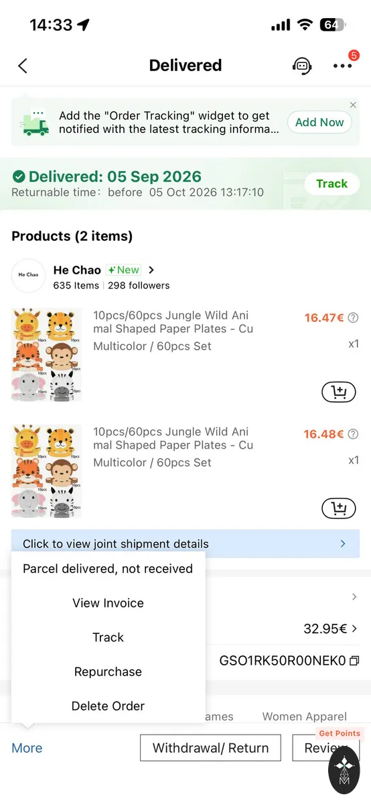Expand the 32.95€ total price details

[331, 629]
